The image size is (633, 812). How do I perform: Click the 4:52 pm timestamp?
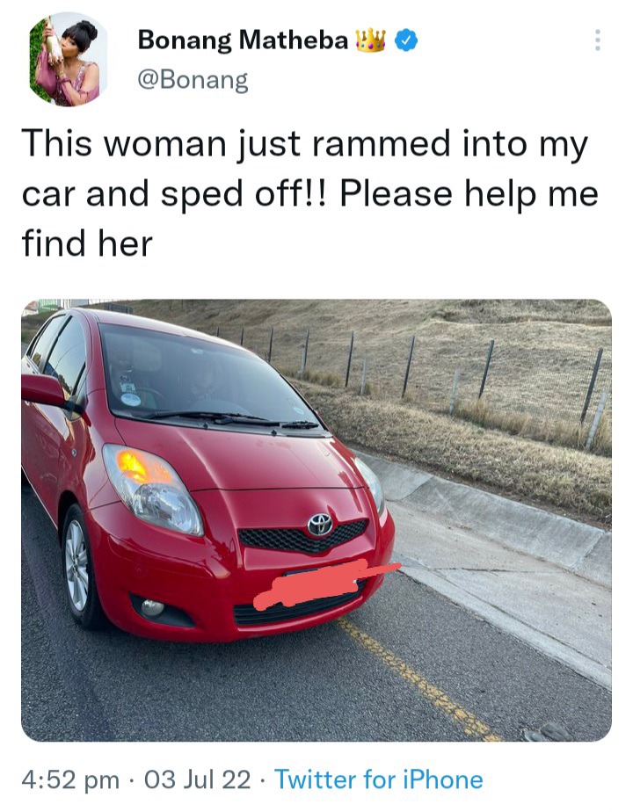click(70, 779)
